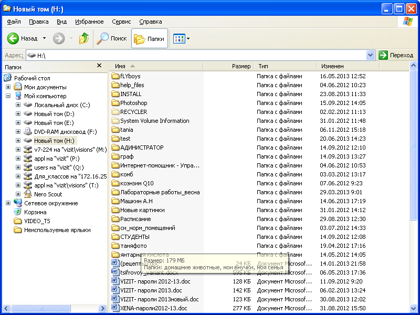Expand Новый том (D:) node
The width and height of the screenshot is (420, 315).
18,114
